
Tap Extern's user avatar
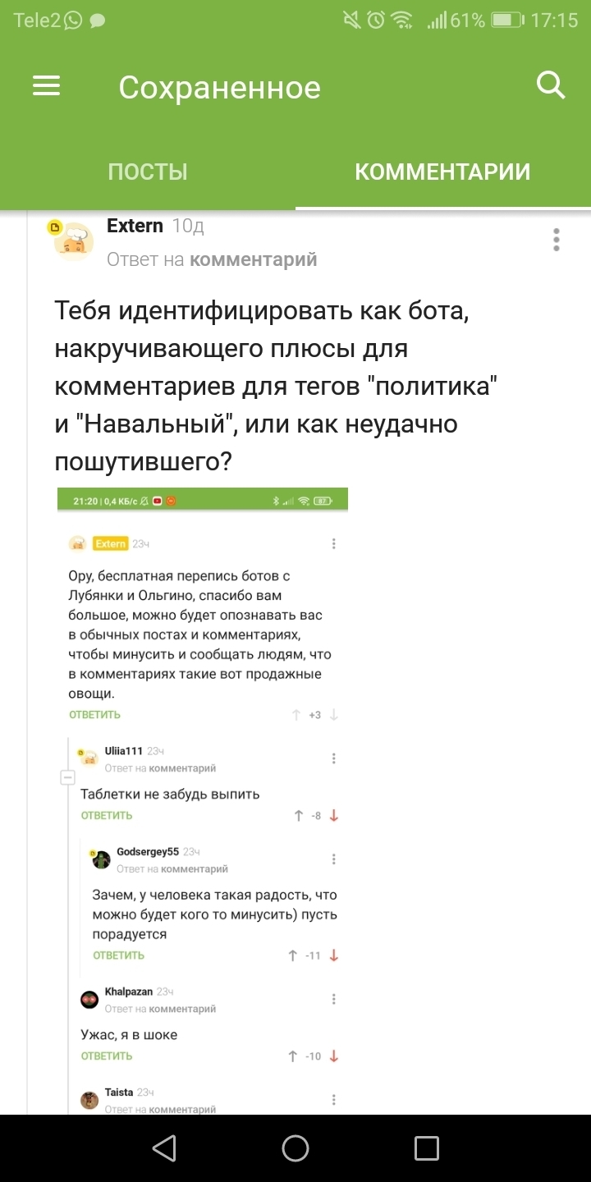coord(72,241)
